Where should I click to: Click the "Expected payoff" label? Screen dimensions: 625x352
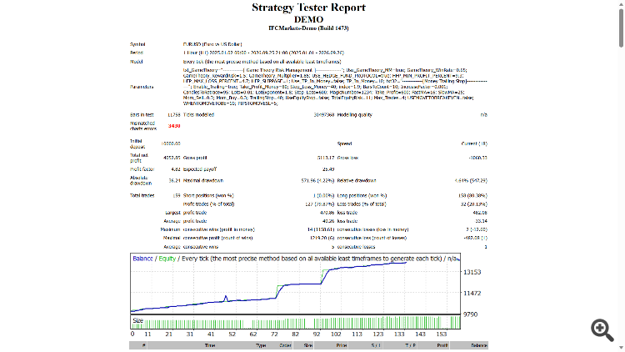pos(200,169)
